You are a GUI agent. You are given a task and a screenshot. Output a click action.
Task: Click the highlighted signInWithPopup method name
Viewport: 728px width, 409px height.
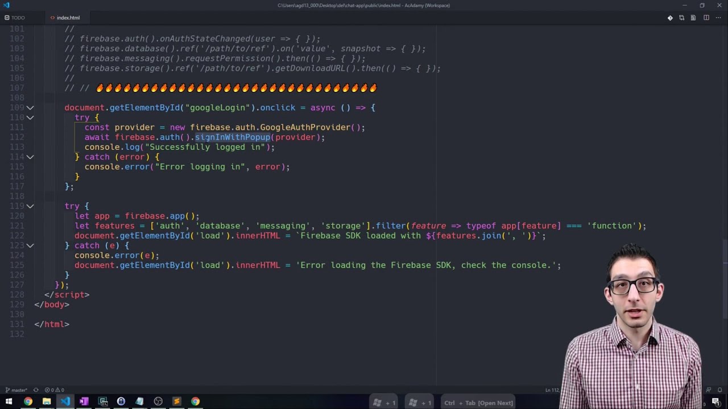coord(233,137)
